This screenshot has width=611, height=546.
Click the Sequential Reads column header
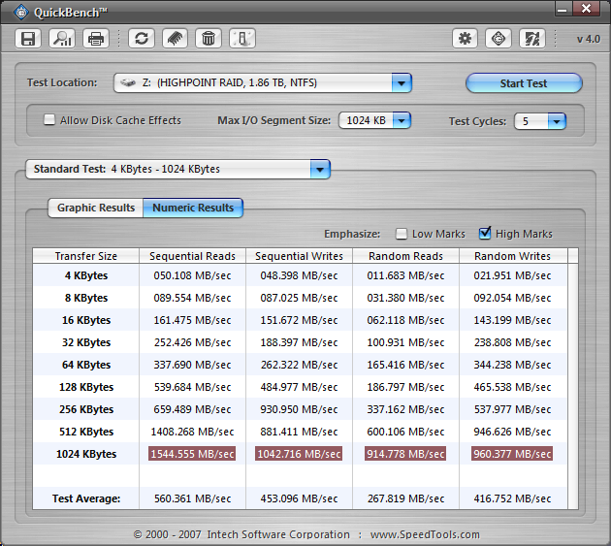(x=192, y=256)
